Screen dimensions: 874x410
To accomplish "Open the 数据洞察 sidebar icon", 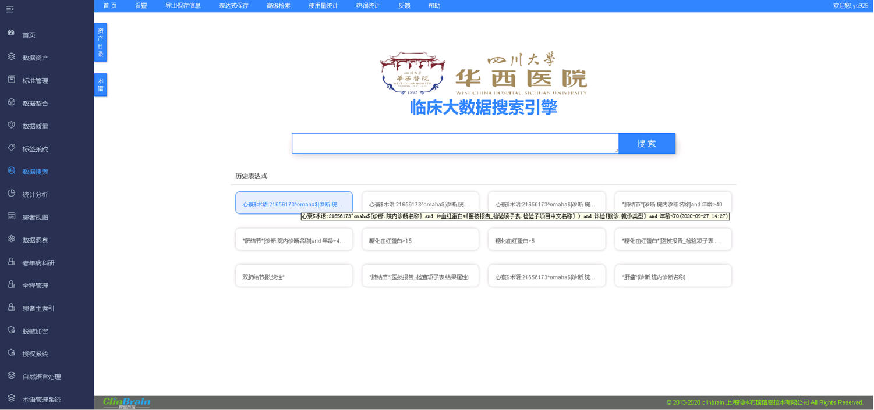I will [11, 238].
